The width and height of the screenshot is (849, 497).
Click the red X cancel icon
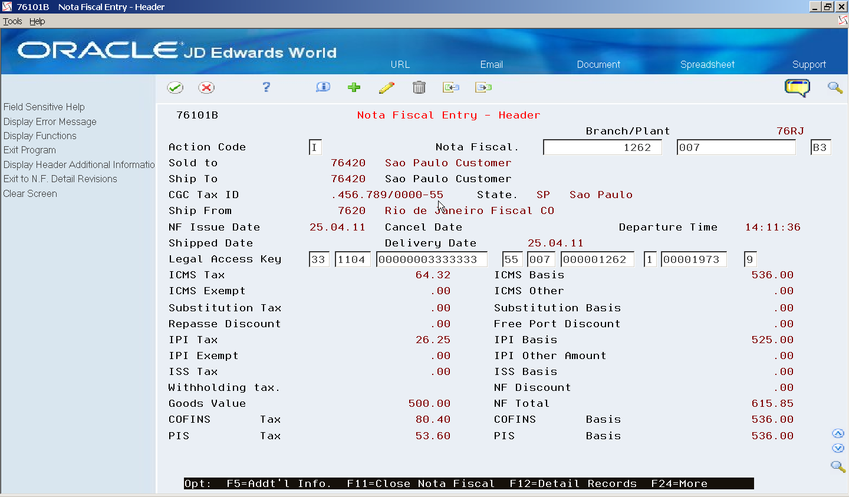click(x=206, y=88)
